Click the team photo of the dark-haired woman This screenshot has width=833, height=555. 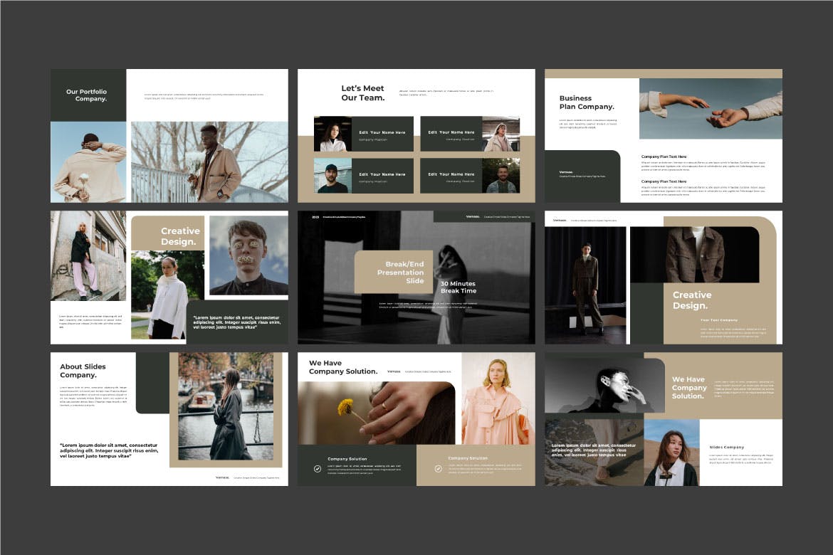[332, 134]
